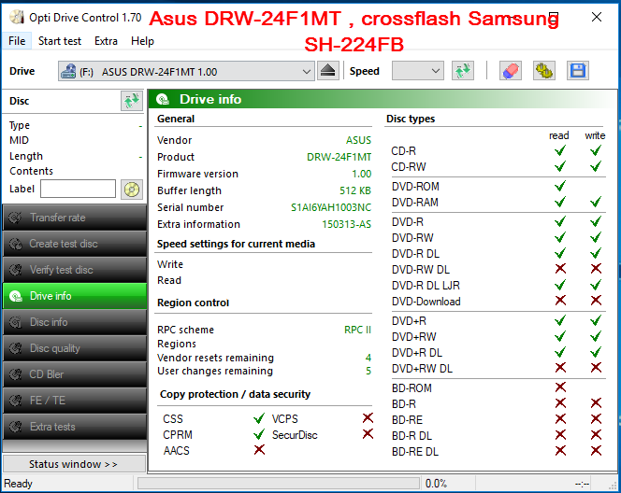
Task: Click the DVD-Download read cross mark
Action: pyautogui.click(x=560, y=301)
